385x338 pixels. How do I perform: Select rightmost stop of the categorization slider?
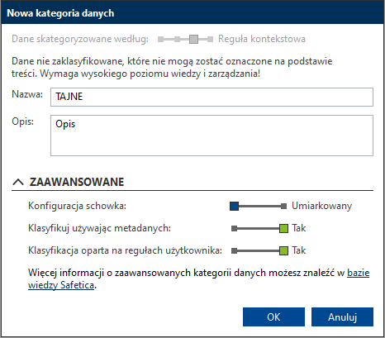(210, 39)
